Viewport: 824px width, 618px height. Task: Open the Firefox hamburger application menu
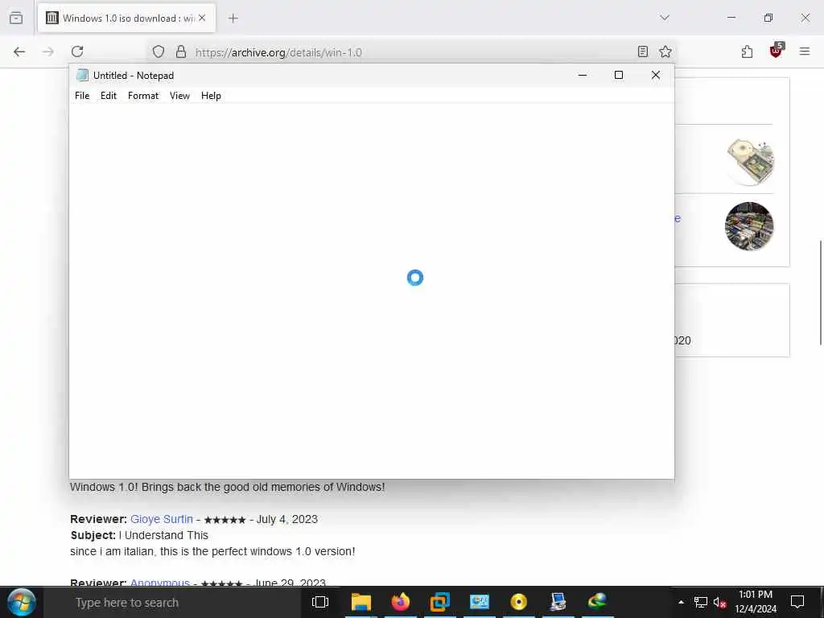(x=804, y=51)
